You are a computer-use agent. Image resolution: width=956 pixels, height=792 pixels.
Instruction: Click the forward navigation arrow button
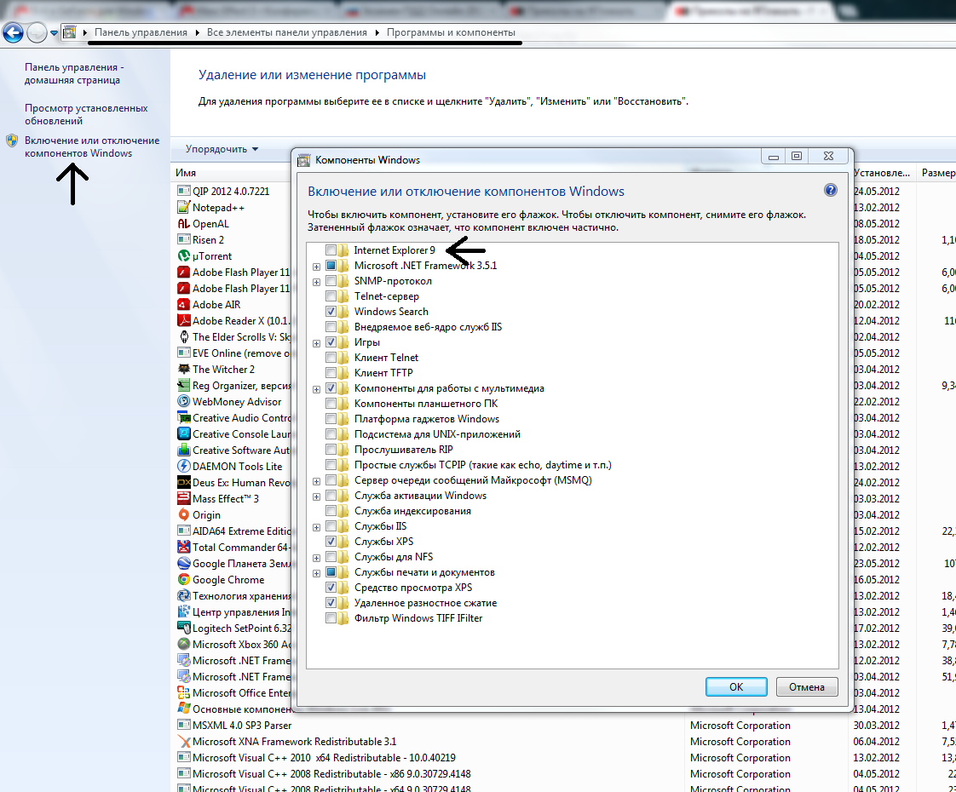click(37, 33)
